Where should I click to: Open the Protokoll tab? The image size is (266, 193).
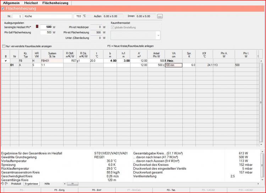16,184
